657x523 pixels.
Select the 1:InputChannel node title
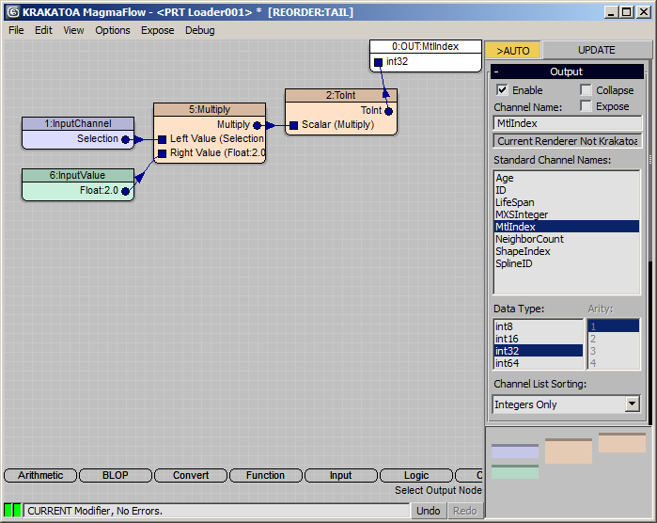pos(78,123)
